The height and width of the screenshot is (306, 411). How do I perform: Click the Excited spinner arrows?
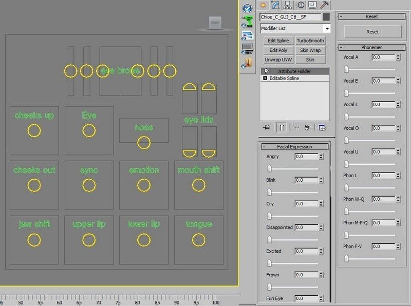click(x=321, y=251)
